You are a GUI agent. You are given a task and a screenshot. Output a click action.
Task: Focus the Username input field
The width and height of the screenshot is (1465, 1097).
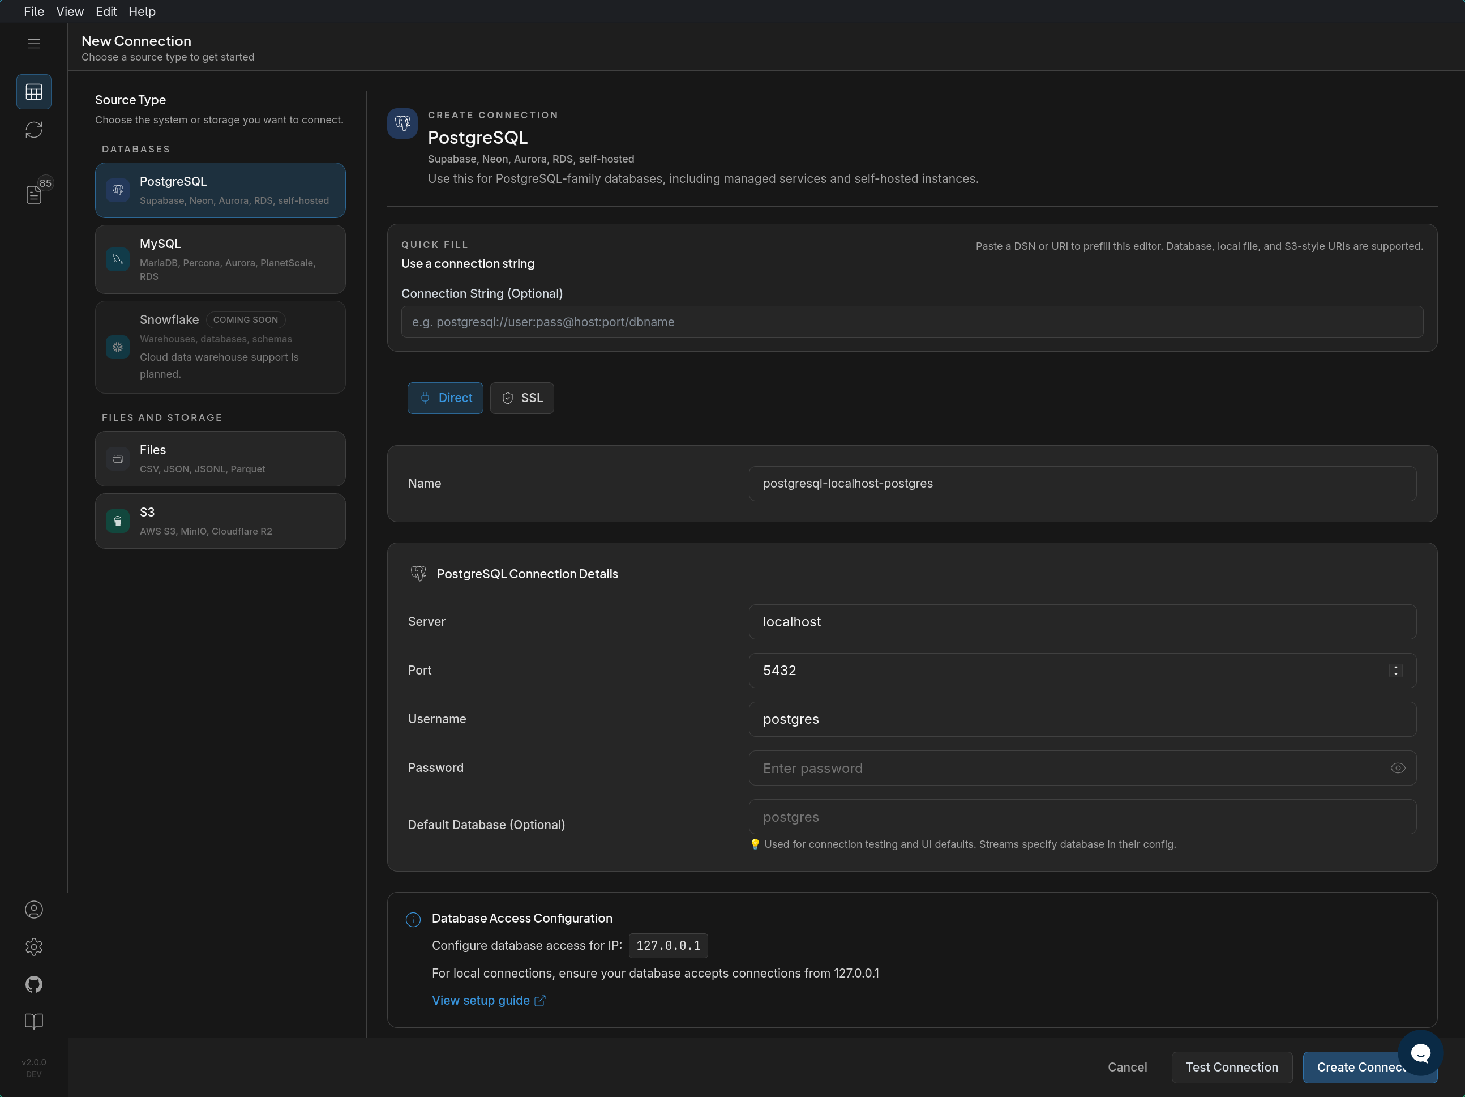1082,719
